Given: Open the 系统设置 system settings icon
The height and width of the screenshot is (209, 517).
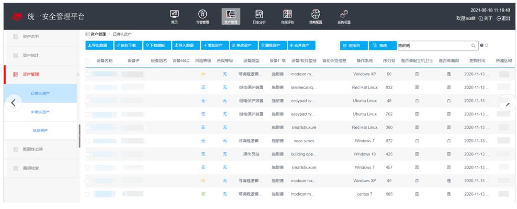Looking at the screenshot, I should 344,14.
